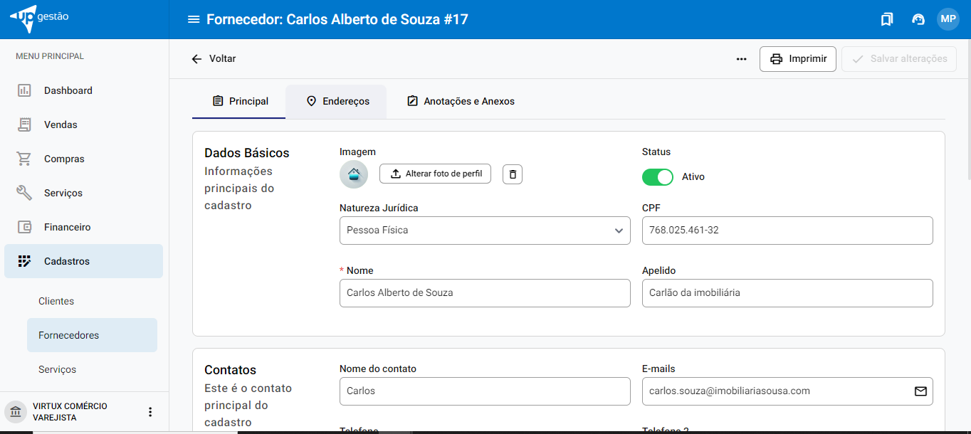Click the support headset icon
The image size is (971, 434).
click(x=918, y=19)
